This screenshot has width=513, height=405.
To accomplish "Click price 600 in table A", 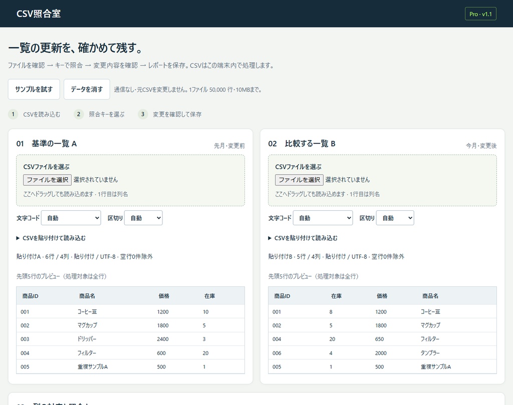I will [161, 353].
